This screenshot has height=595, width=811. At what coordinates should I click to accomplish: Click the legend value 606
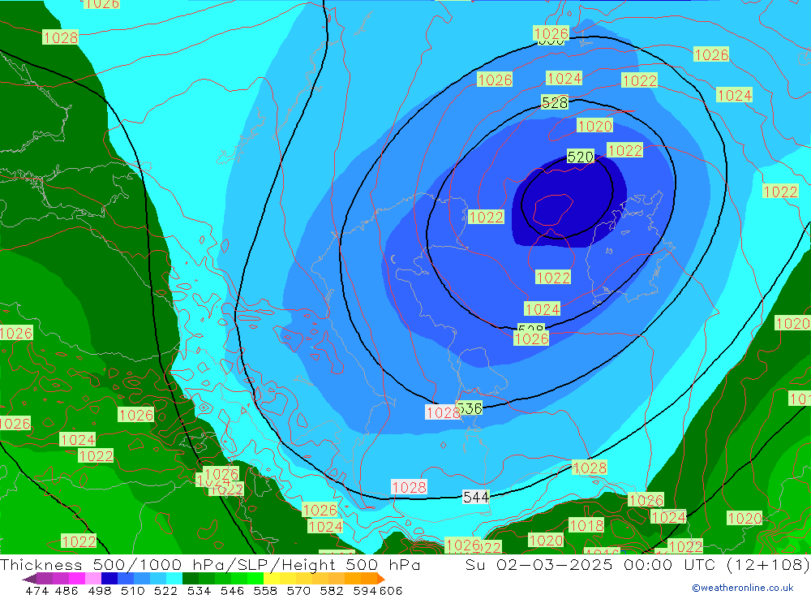point(391,591)
